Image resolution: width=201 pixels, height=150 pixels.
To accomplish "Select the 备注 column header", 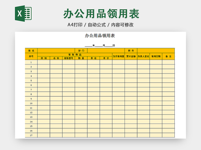I will click(168, 56).
